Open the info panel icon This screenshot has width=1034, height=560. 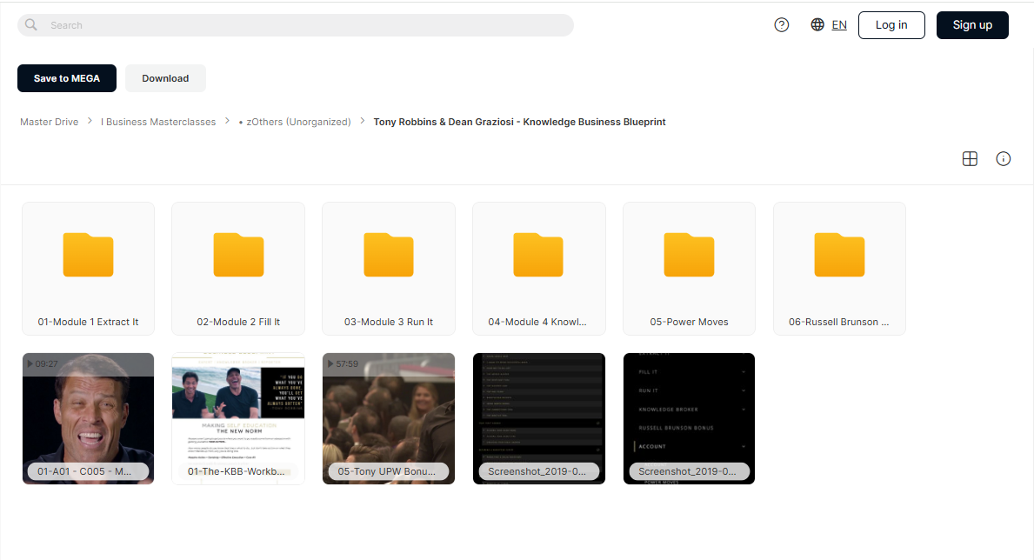click(x=1003, y=159)
